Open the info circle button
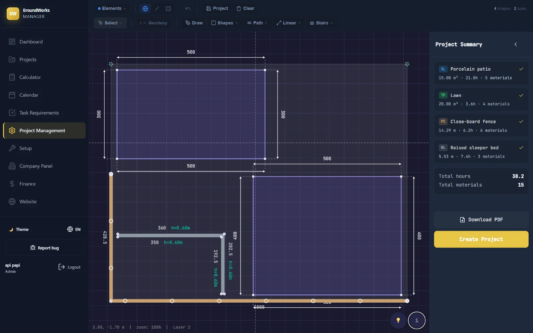 (x=417, y=320)
